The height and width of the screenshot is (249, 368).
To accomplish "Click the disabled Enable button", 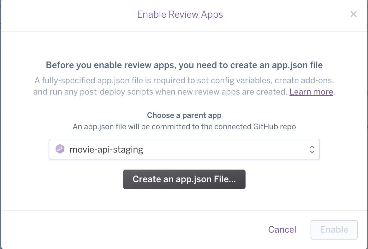I will coord(334,229).
